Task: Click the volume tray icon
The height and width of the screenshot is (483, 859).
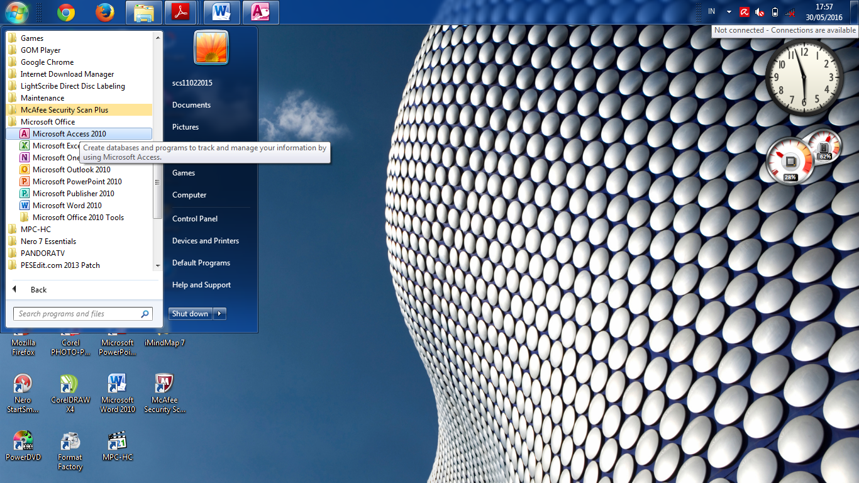Action: (760, 12)
